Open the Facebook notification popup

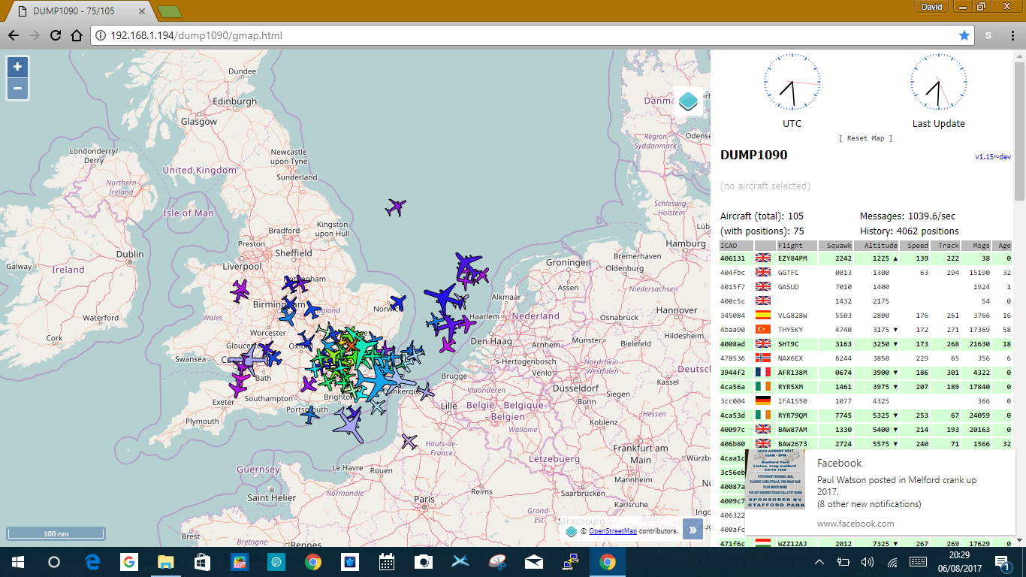pyautogui.click(x=879, y=492)
